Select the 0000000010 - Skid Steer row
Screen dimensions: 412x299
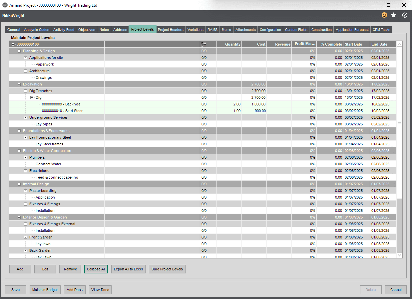point(203,111)
